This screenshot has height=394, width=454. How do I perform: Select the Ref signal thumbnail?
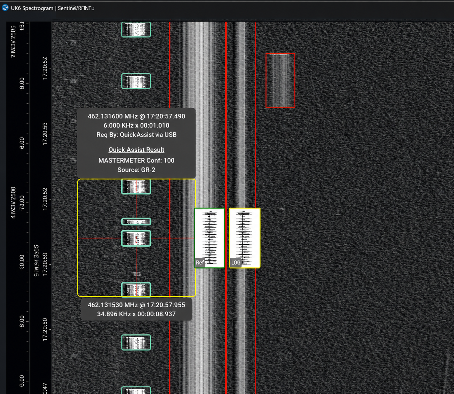tap(209, 238)
